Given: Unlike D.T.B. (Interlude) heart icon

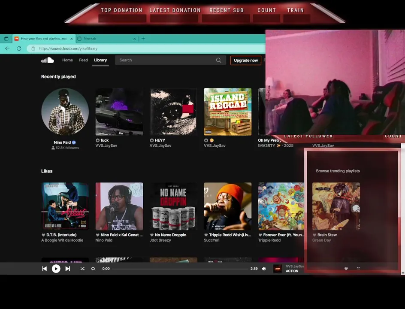Looking at the screenshot, I should pos(43,235).
